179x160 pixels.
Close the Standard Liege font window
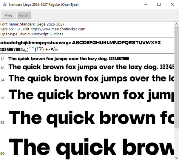tap(172, 4)
